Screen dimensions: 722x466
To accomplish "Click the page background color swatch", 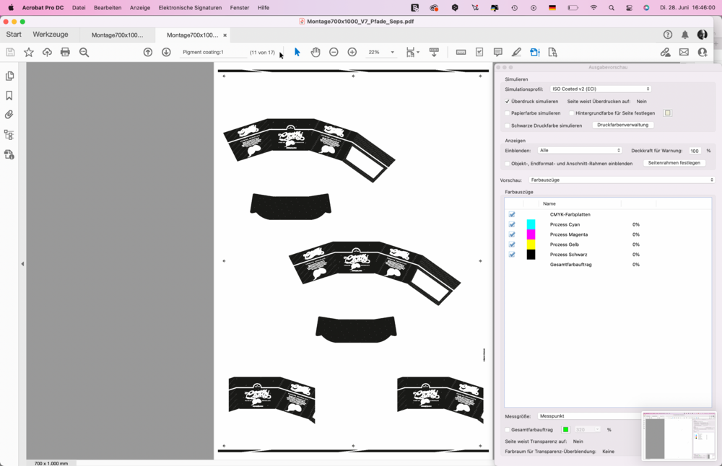I will (668, 113).
